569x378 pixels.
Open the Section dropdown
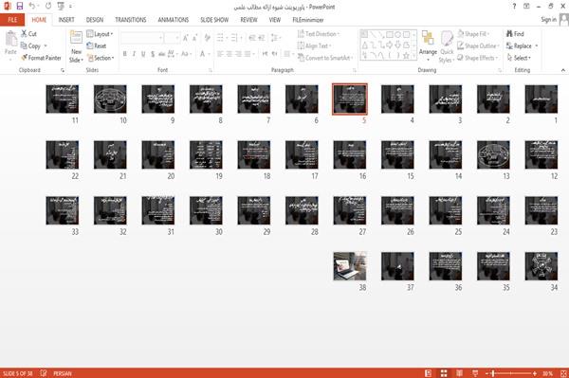coord(101,58)
